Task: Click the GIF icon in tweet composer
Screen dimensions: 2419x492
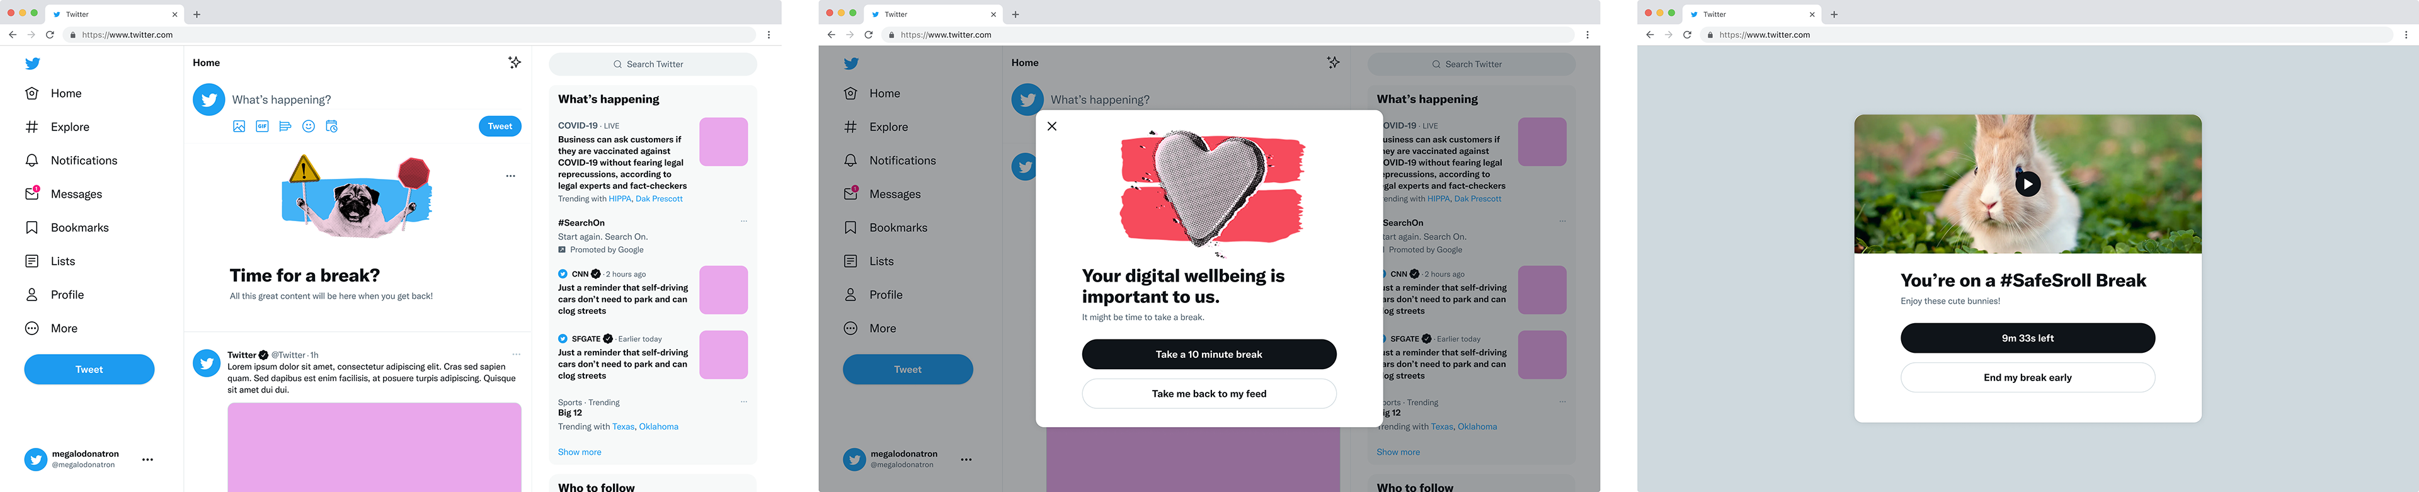Action: click(x=262, y=127)
